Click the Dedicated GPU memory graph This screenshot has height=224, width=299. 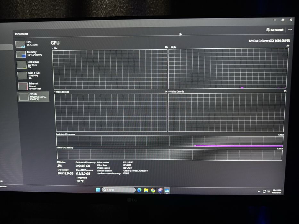point(170,141)
